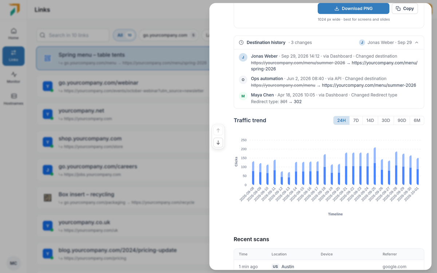Open the yourcompany.net link row

point(123,115)
